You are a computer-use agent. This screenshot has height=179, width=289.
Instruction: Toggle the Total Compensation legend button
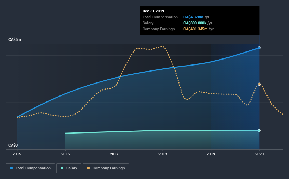[x=30, y=168]
